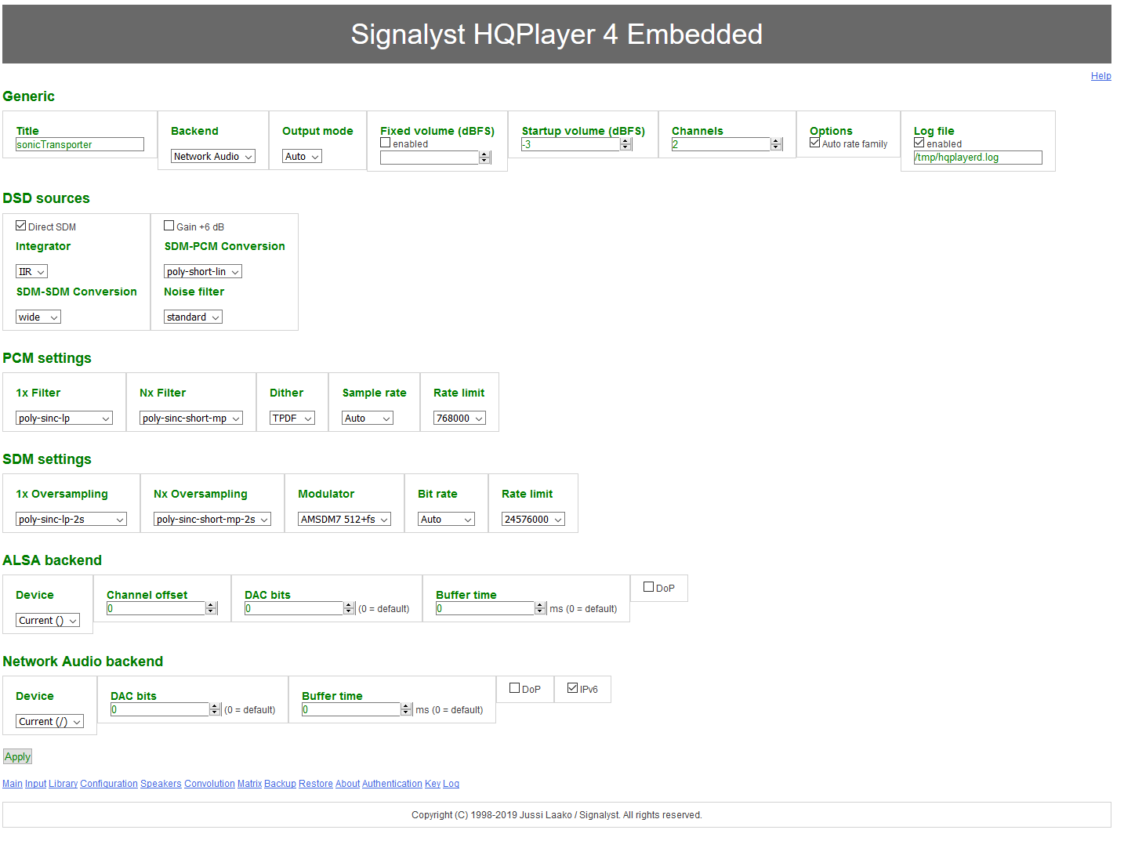The image size is (1124, 859).
Task: Click the Channels number field
Action: tap(721, 144)
